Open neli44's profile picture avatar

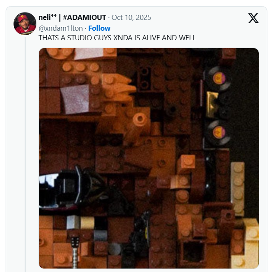[x=25, y=23]
